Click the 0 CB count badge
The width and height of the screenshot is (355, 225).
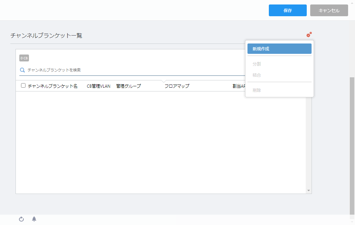coord(24,58)
